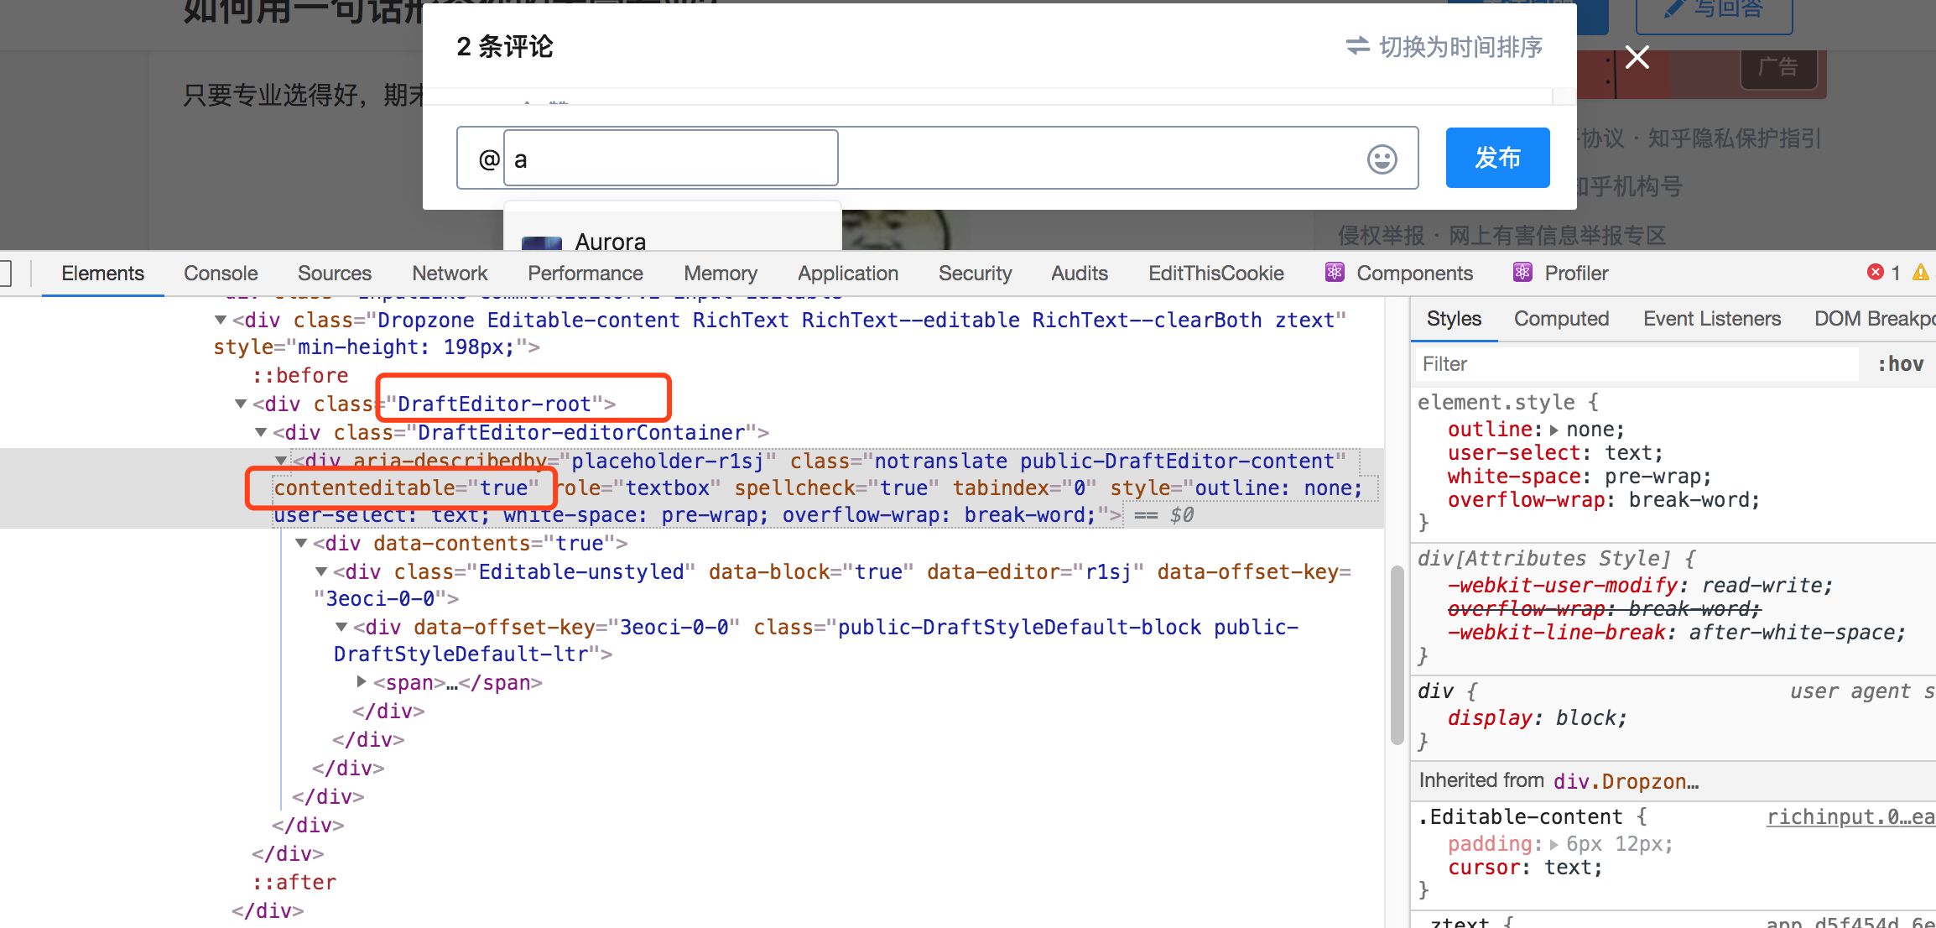Click the white-space: pre-wrap style declaration
Screen dimensions: 1936x928
click(1580, 477)
